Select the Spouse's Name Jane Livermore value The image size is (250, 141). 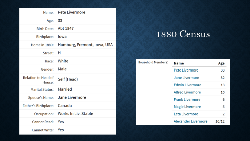[72, 97]
